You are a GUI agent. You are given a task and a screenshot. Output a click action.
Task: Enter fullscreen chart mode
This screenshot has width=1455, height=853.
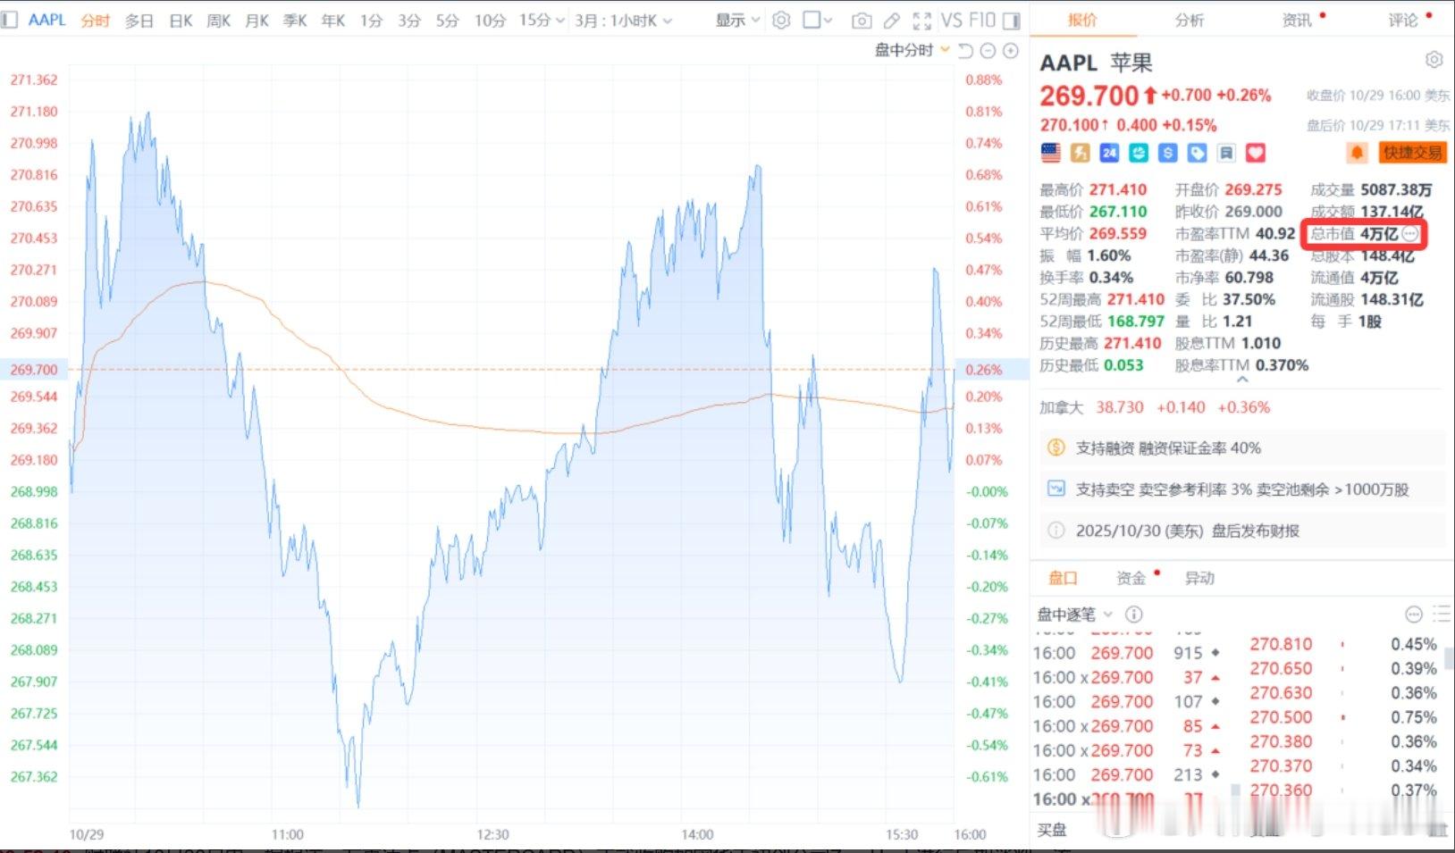[x=922, y=21]
